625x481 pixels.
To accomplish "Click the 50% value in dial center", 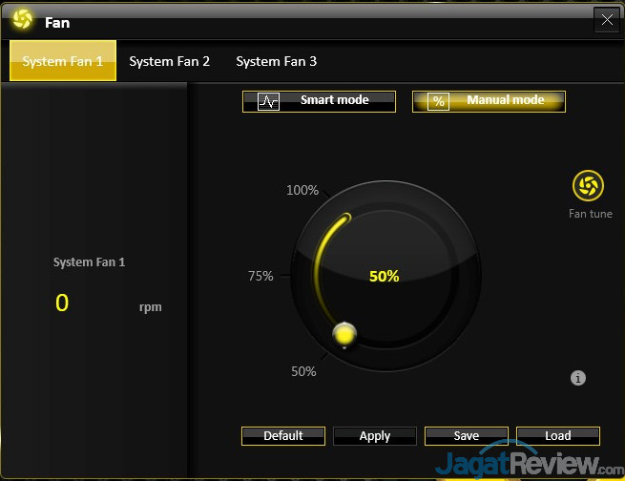I will 384,276.
